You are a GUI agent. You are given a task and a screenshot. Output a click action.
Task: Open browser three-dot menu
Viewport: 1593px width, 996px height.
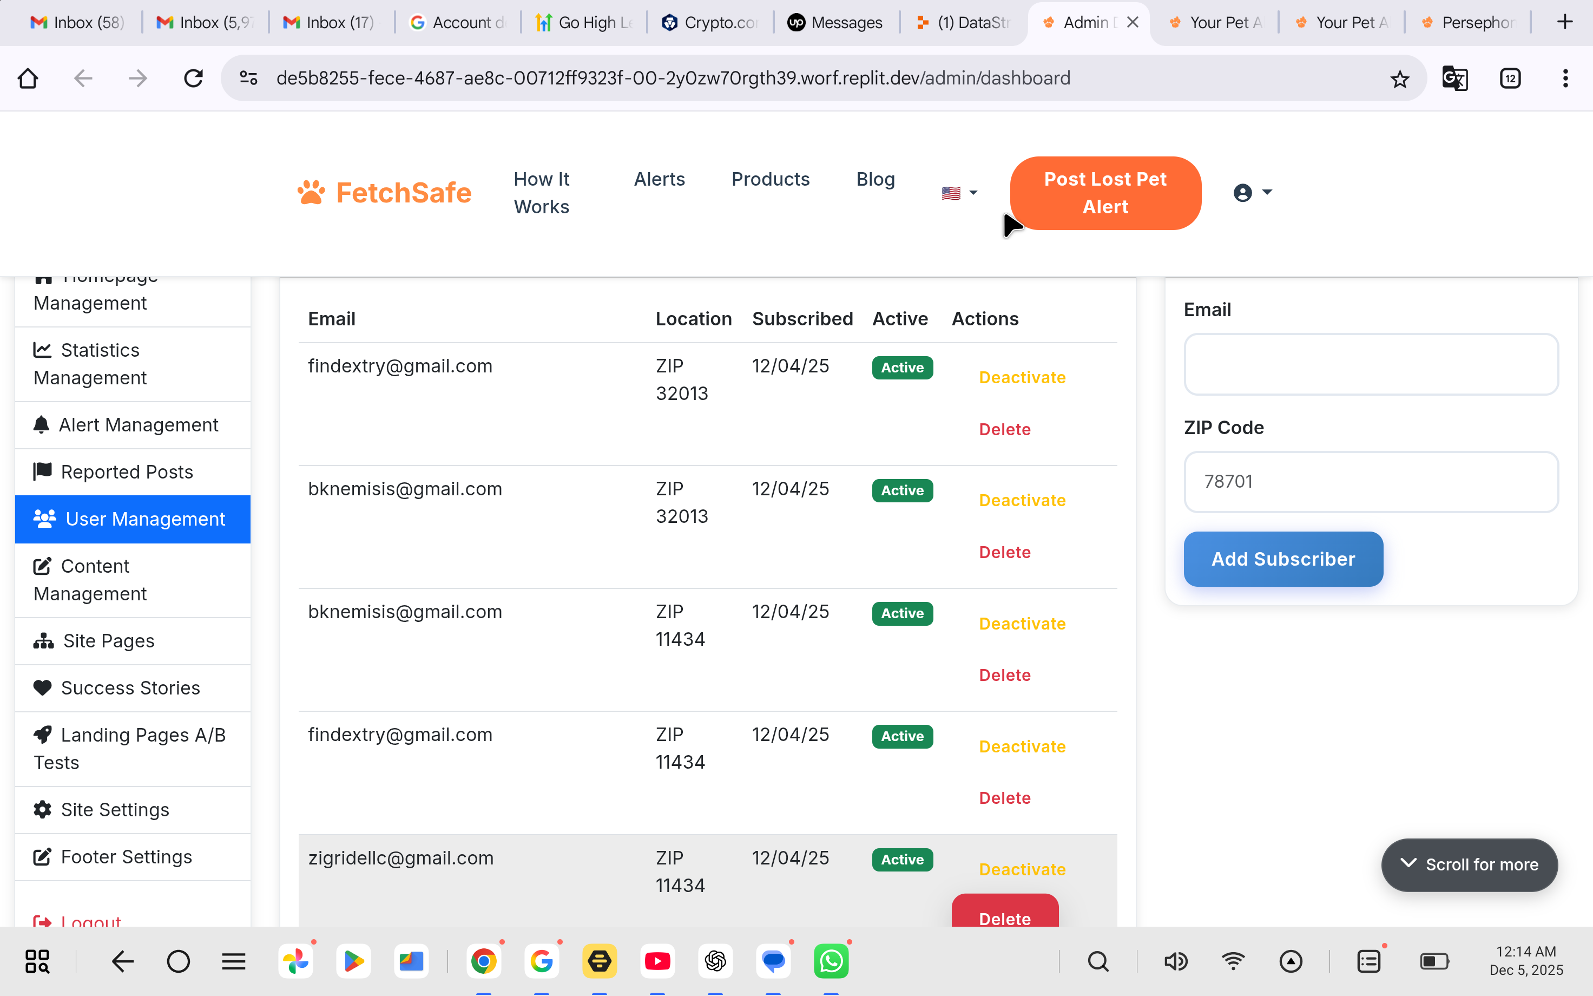pyautogui.click(x=1565, y=79)
